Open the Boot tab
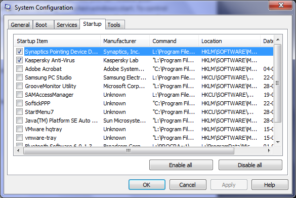This screenshot has width=296, height=198. tap(44, 25)
